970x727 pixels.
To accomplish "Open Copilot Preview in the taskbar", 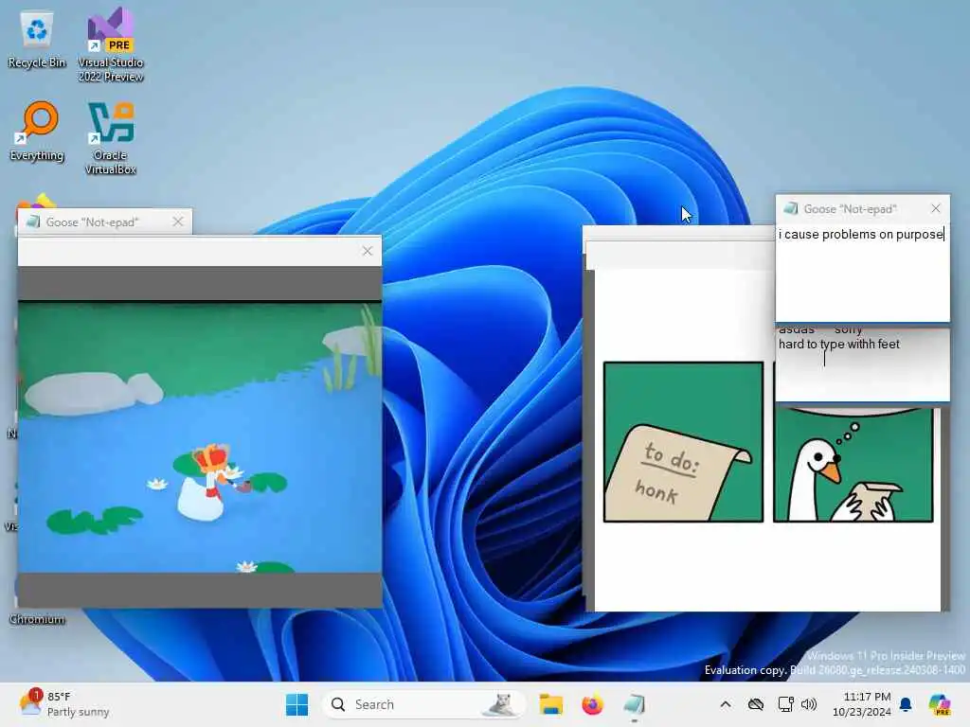I will tap(939, 704).
